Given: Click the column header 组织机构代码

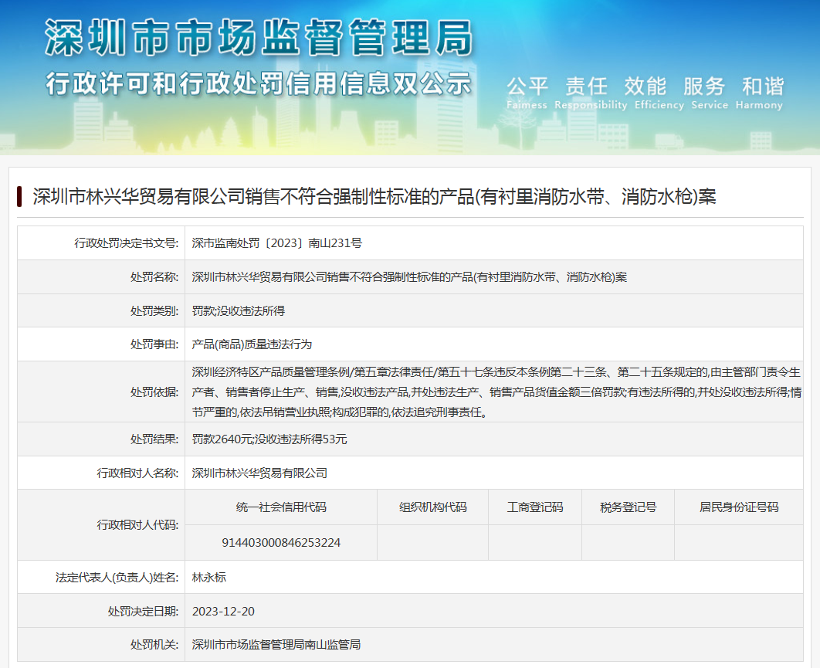Looking at the screenshot, I should [433, 507].
